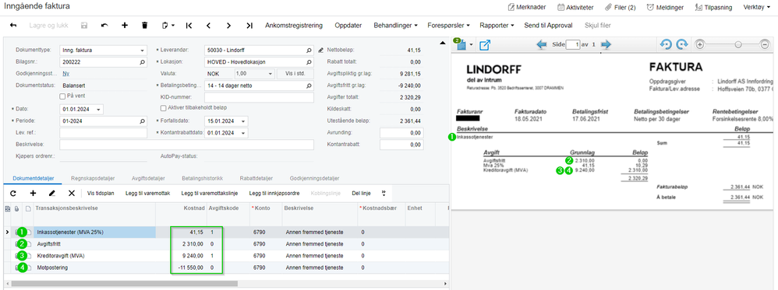Open Periode lookup magnifier
The height and width of the screenshot is (290, 778).
143,121
